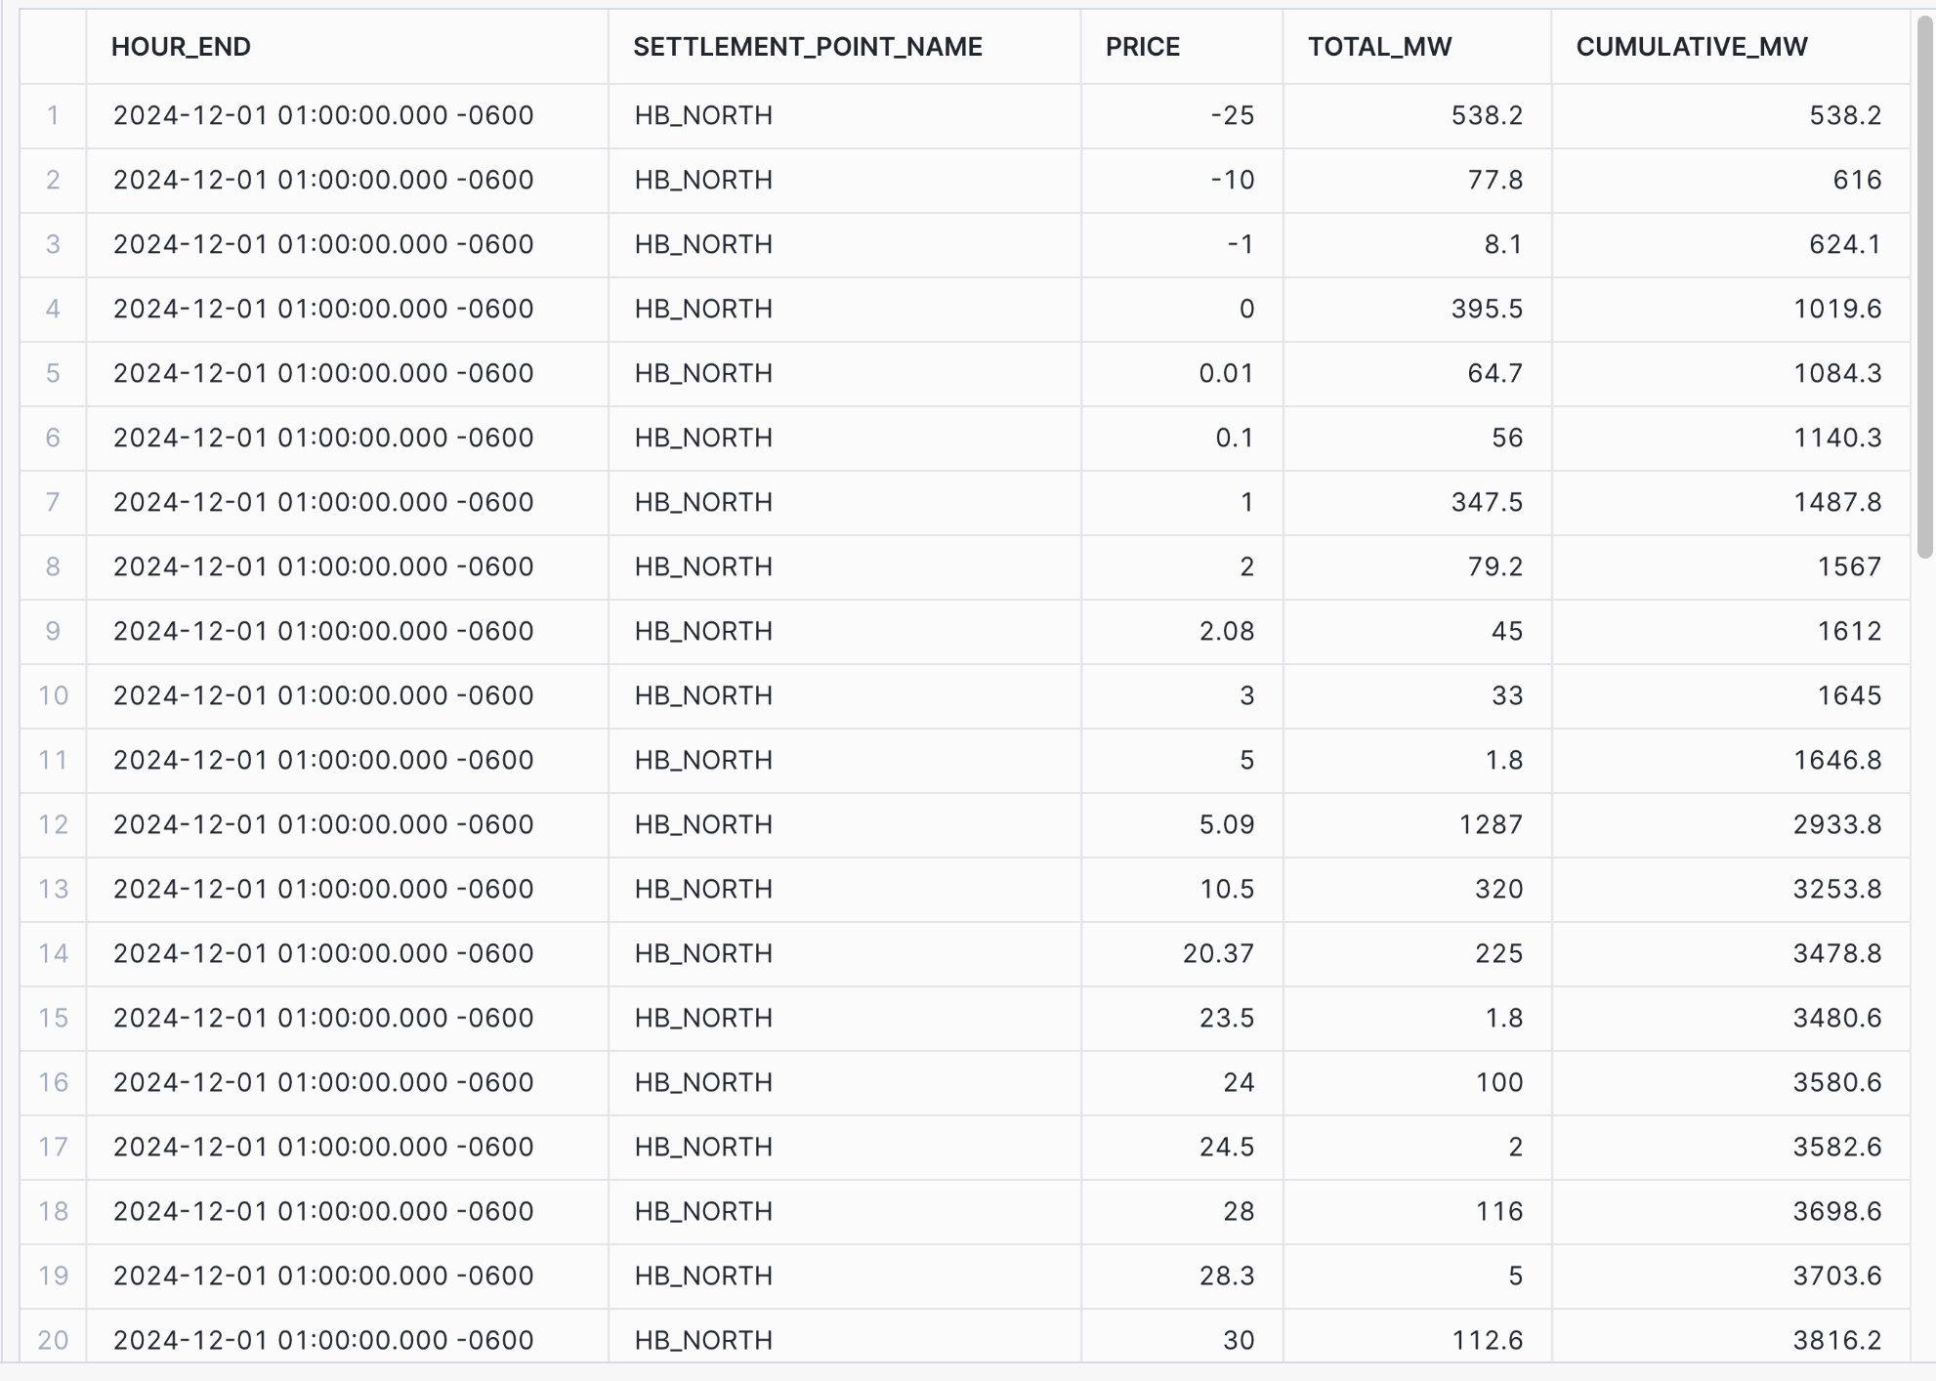
Task: Click price cell showing 5.09
Action: [1226, 824]
